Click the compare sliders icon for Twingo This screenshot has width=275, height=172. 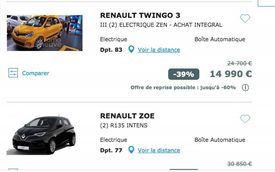point(13,73)
